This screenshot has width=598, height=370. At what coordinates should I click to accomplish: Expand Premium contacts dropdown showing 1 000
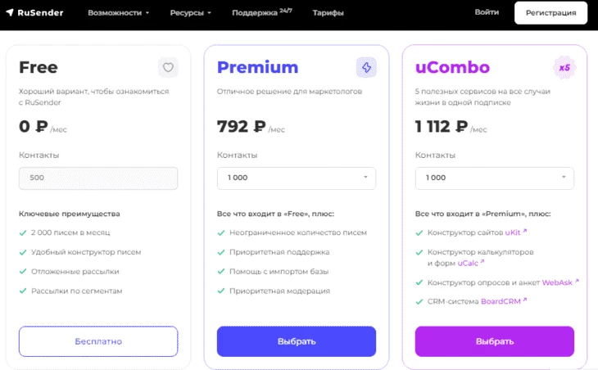(x=297, y=178)
